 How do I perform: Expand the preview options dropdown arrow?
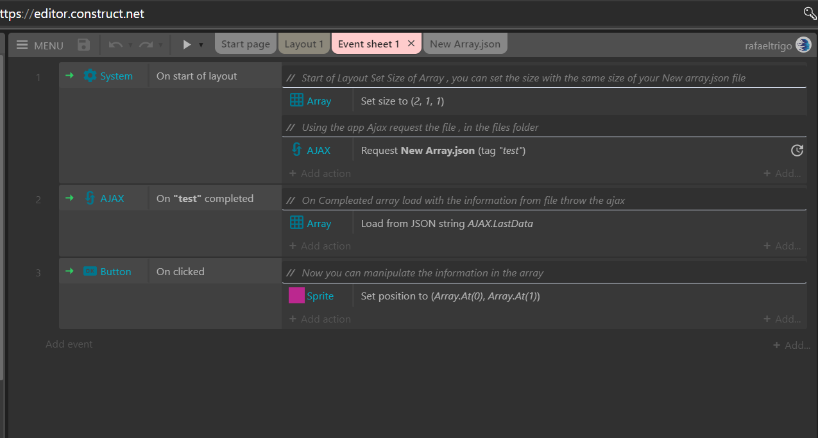tap(201, 45)
